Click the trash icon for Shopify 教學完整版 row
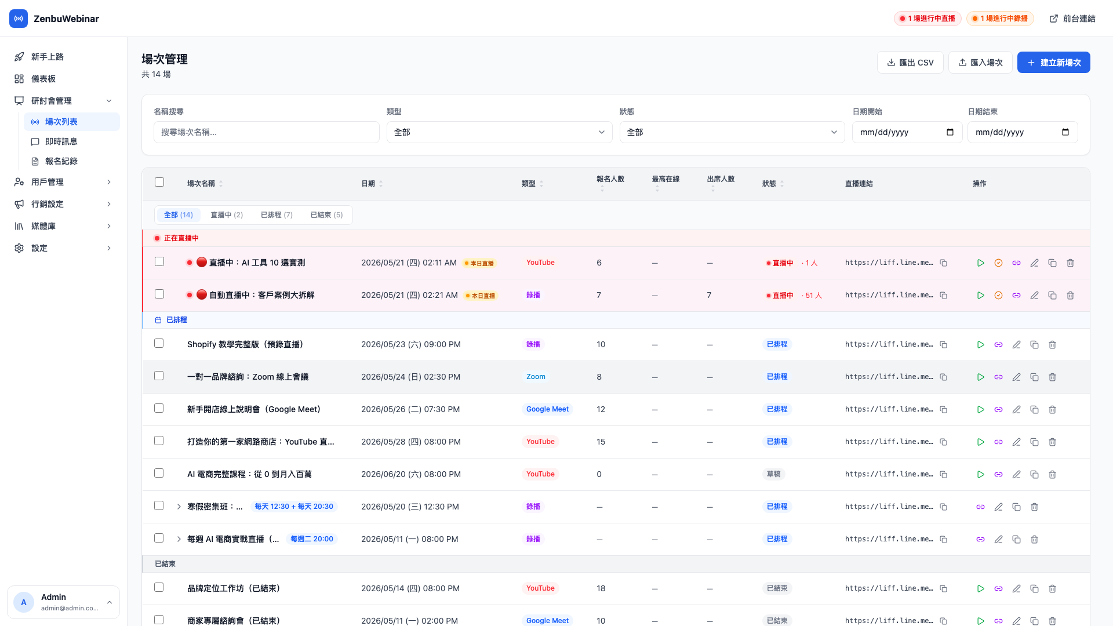This screenshot has height=626, width=1113. click(1052, 345)
